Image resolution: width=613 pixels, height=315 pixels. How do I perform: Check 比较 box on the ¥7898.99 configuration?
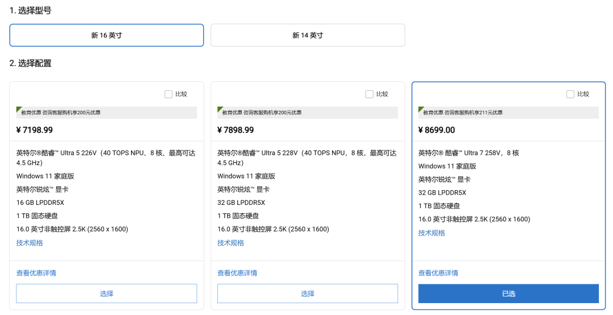pos(370,94)
